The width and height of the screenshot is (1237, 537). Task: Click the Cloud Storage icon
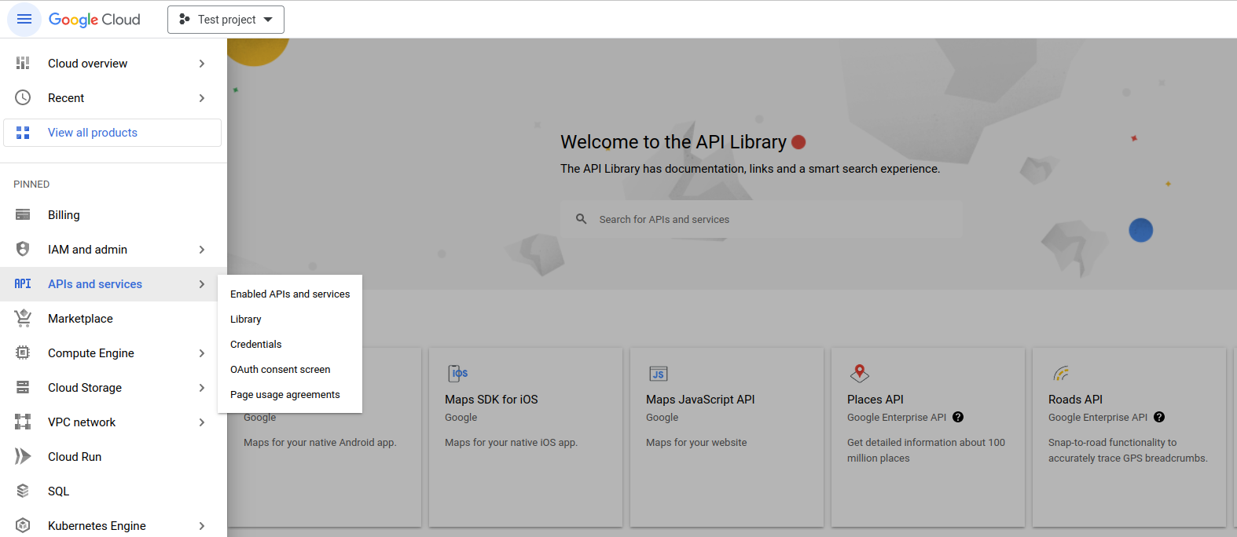tap(23, 387)
